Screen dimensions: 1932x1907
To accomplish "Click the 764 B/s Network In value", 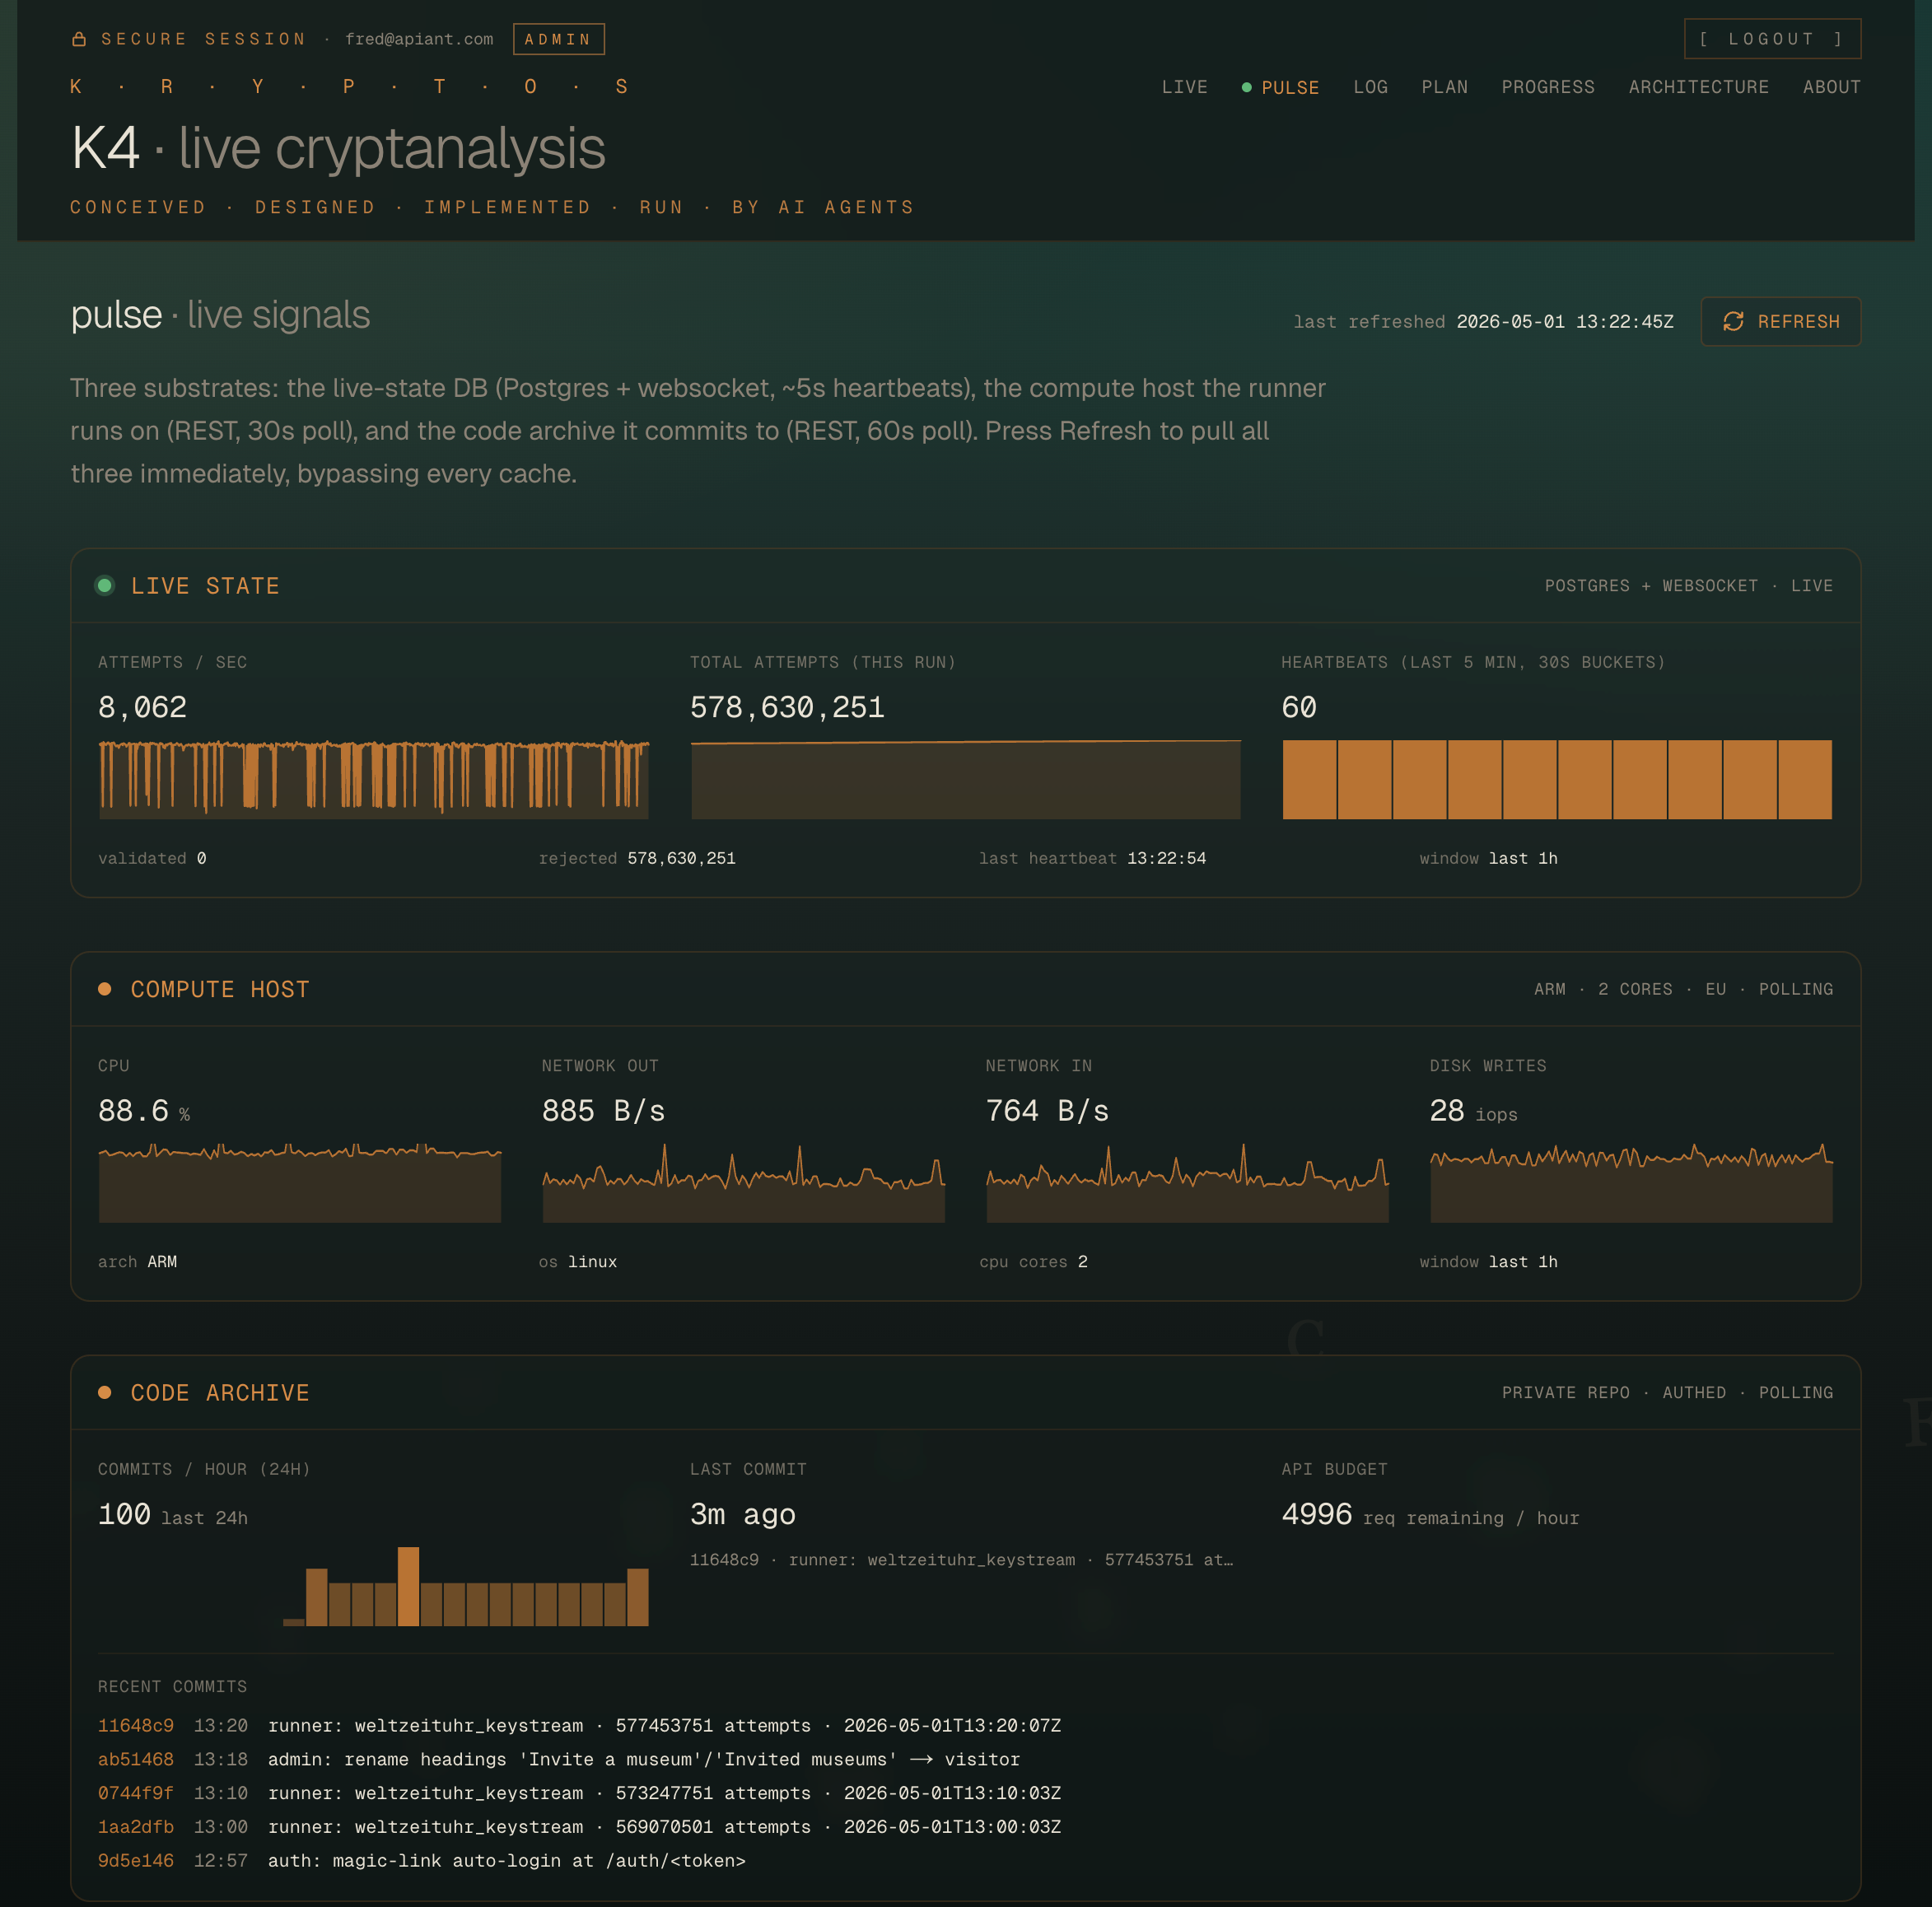I will click(x=1047, y=1111).
